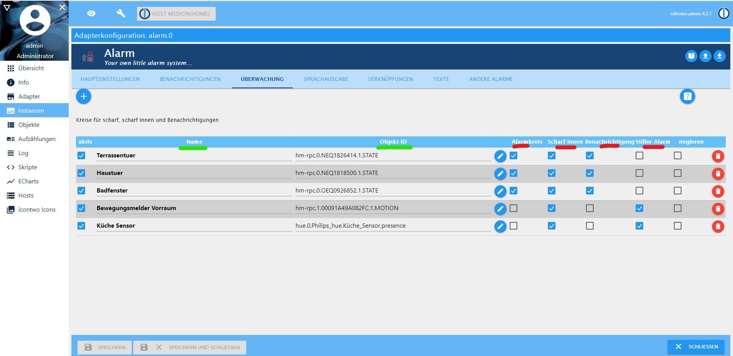Image resolution: width=733 pixels, height=356 pixels.
Task: Open Log in the sidebar
Action: (34, 153)
